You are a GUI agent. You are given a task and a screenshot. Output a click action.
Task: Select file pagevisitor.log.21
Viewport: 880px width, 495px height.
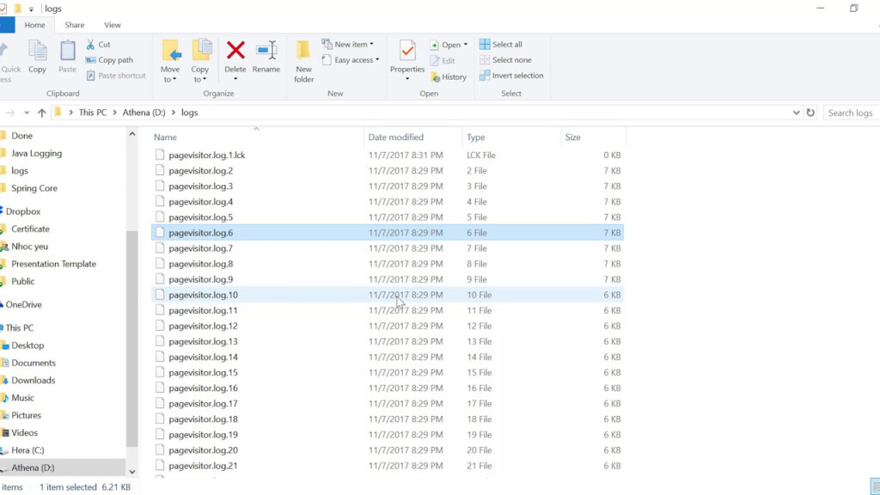[x=388, y=465]
